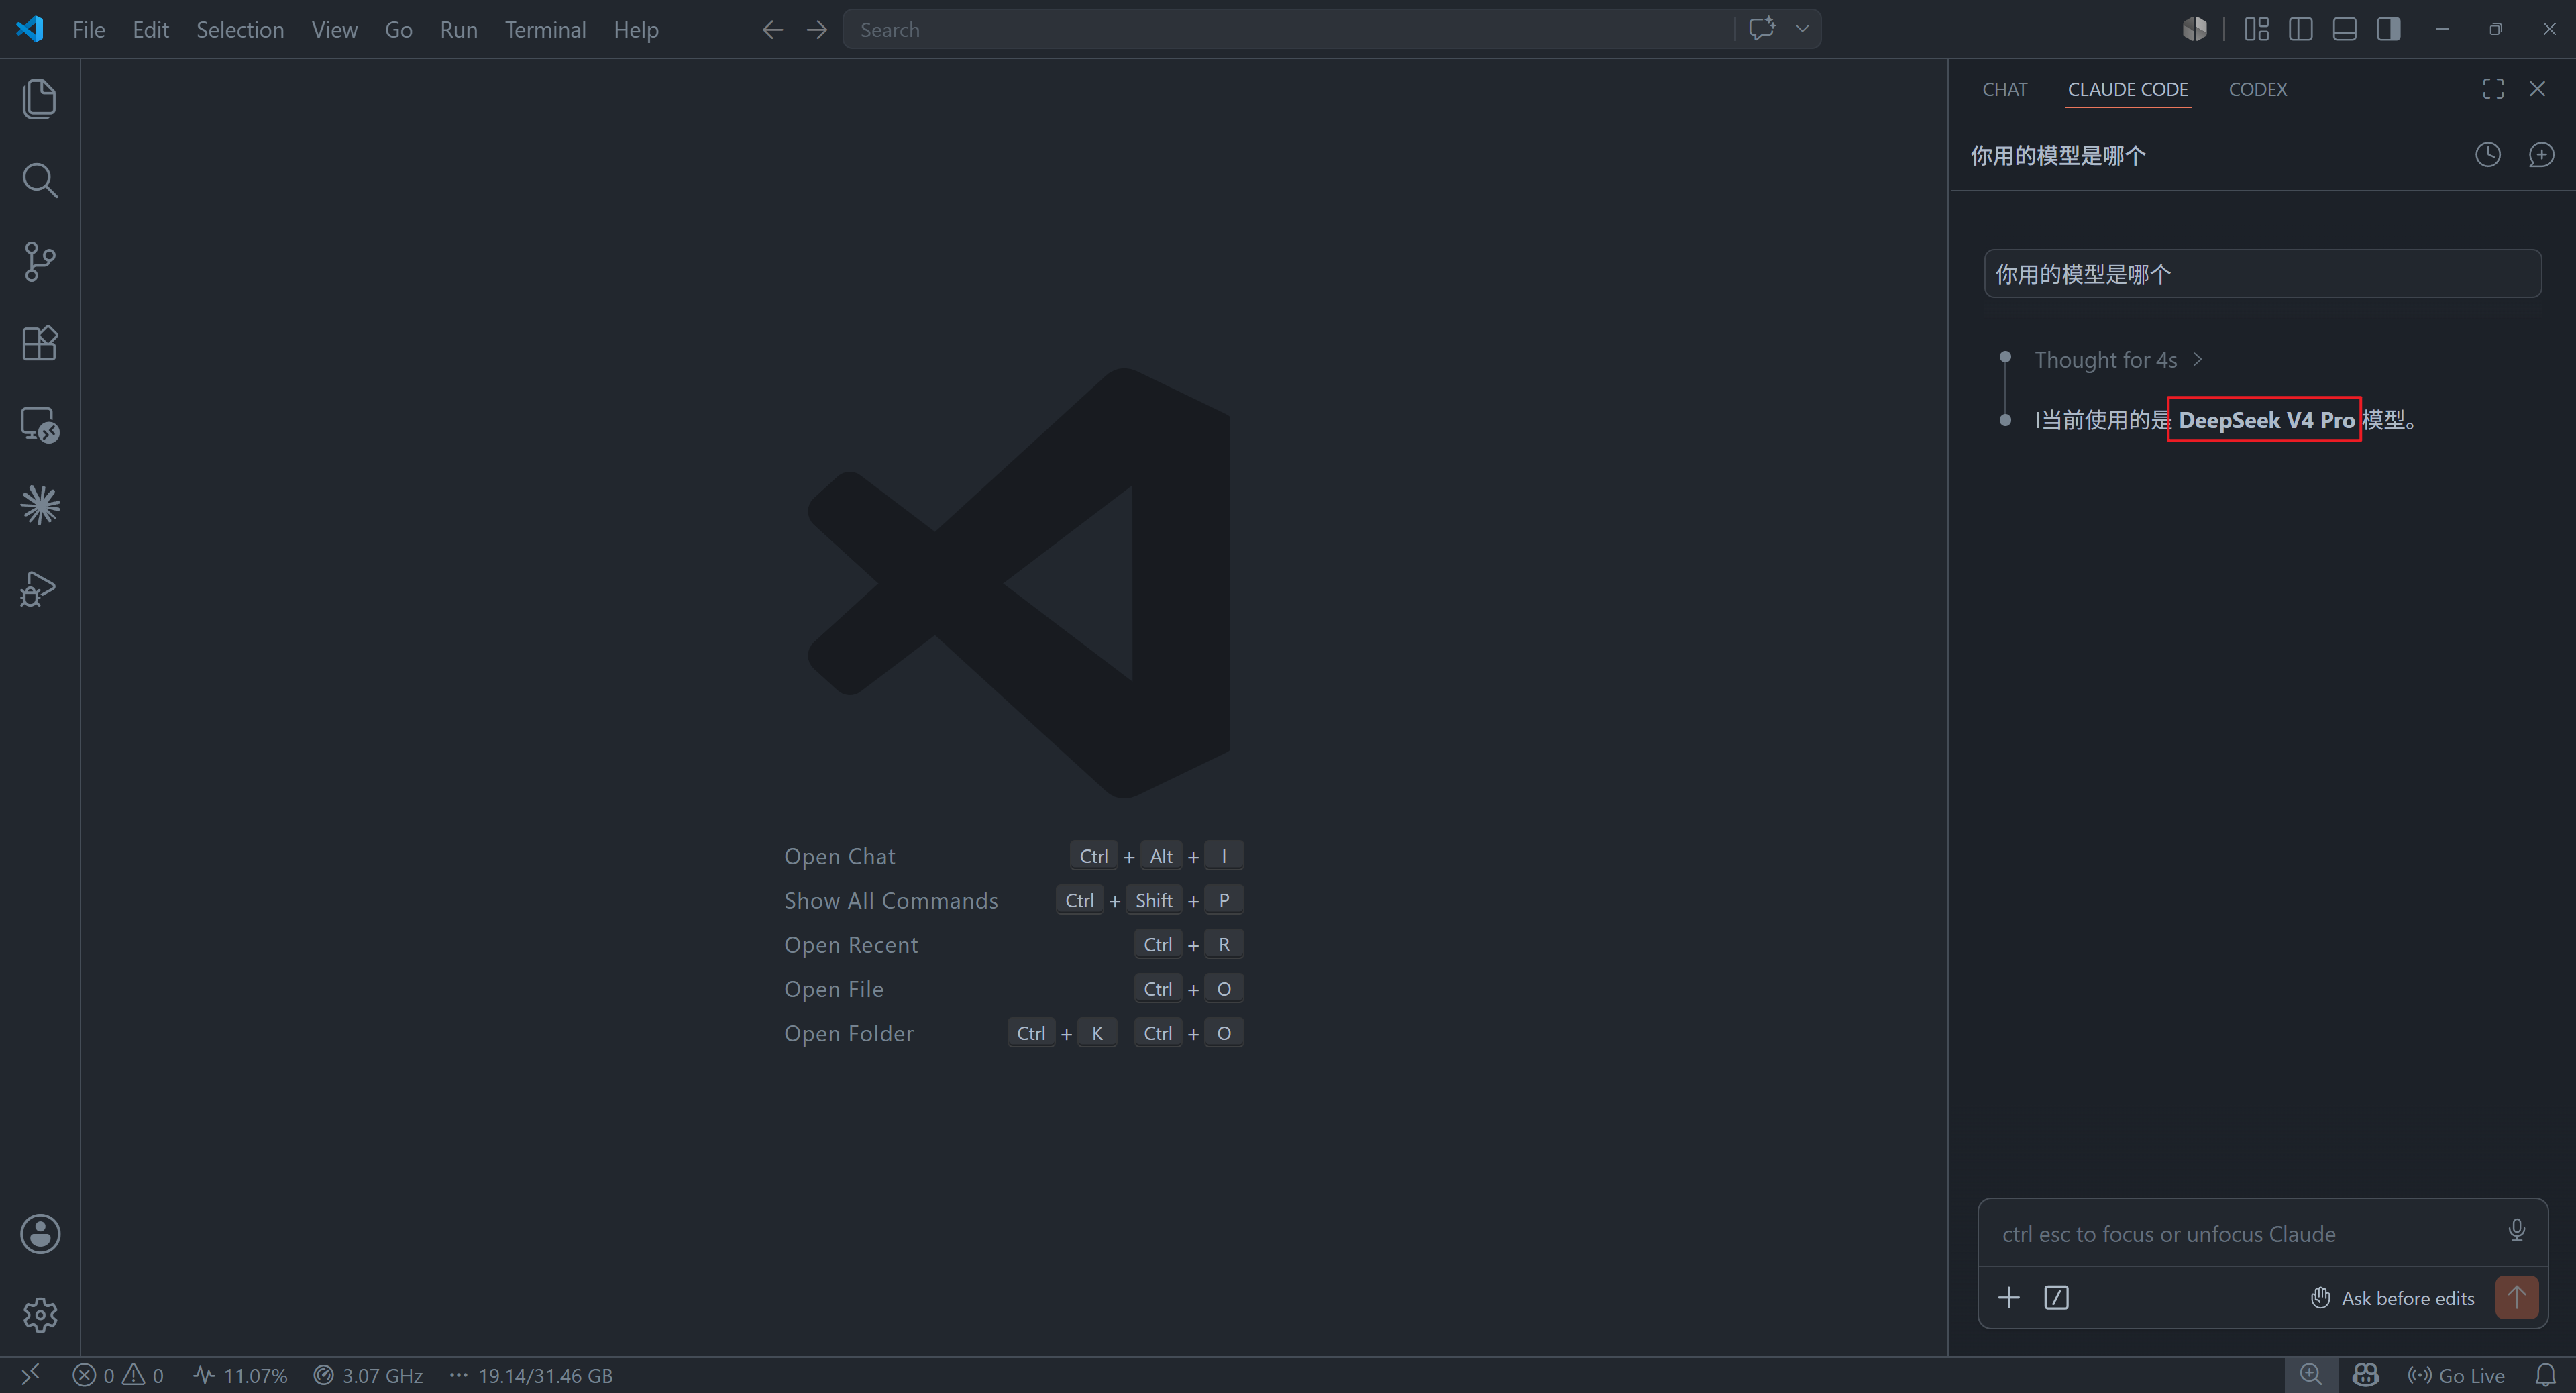Open notifications bell
This screenshot has width=2576, height=1393.
[x=2546, y=1375]
